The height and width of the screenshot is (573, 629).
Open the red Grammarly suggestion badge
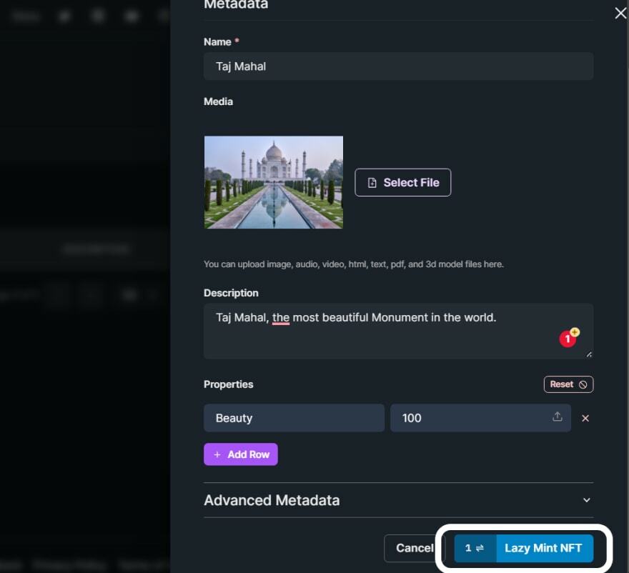point(568,339)
